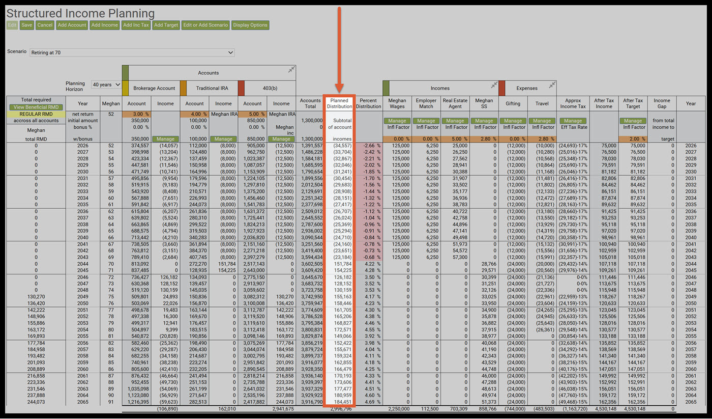Manage the Gifting expense
The height and width of the screenshot is (419, 712).
[513, 121]
